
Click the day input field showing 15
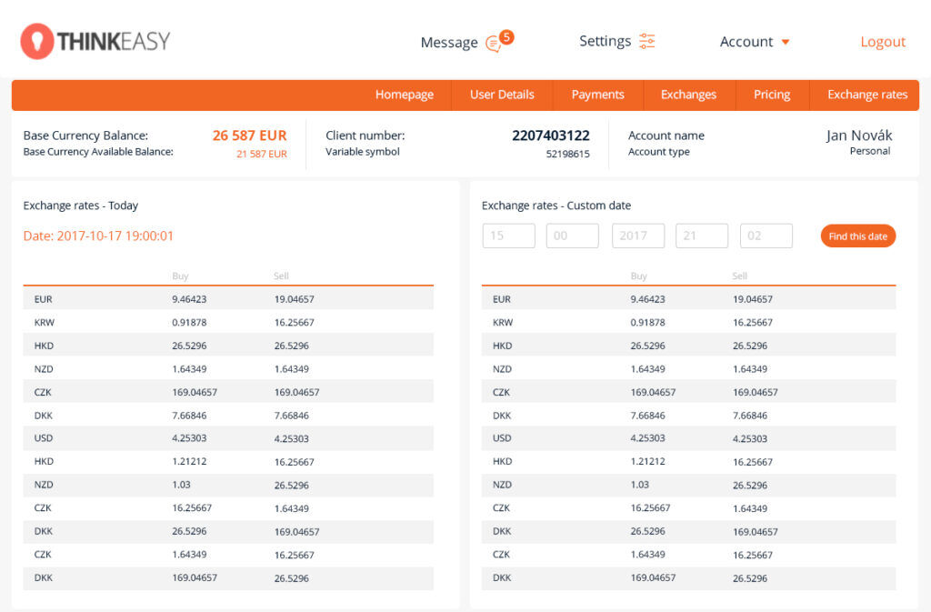(508, 236)
